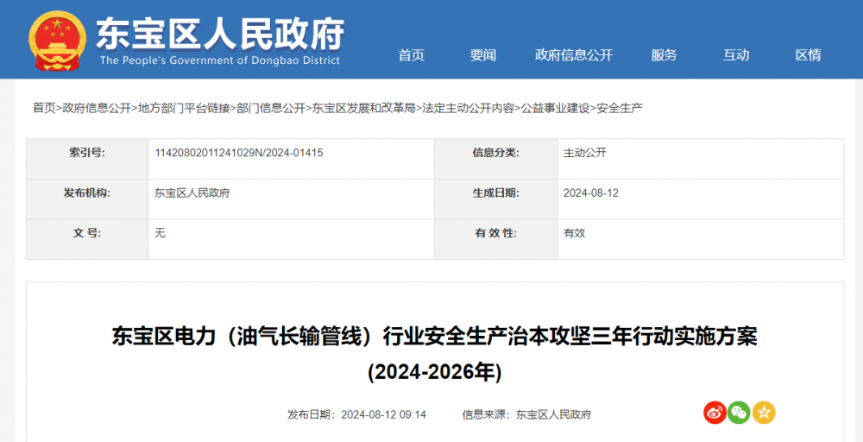Share the article via WeChat icon
Viewport: 863px width, 442px height.
(x=739, y=413)
